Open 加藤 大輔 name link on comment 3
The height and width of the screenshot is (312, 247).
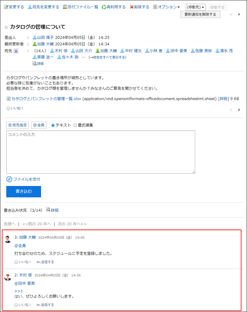click(27, 237)
